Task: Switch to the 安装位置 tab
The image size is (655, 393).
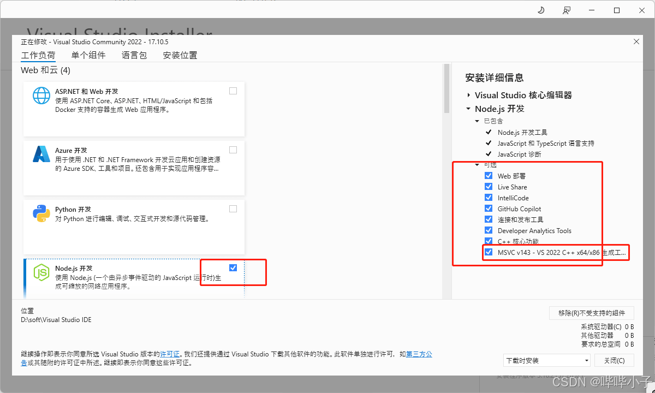Action: click(x=180, y=55)
